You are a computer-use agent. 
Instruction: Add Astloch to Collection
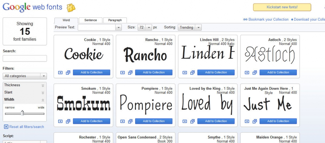pos(278,72)
